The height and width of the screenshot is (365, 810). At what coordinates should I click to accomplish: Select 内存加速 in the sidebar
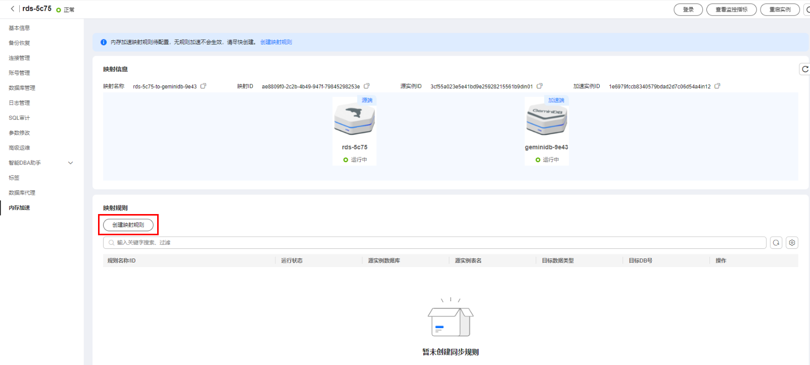19,207
